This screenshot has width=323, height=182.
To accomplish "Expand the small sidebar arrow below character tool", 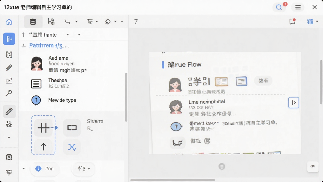I will (x=9, y=137).
